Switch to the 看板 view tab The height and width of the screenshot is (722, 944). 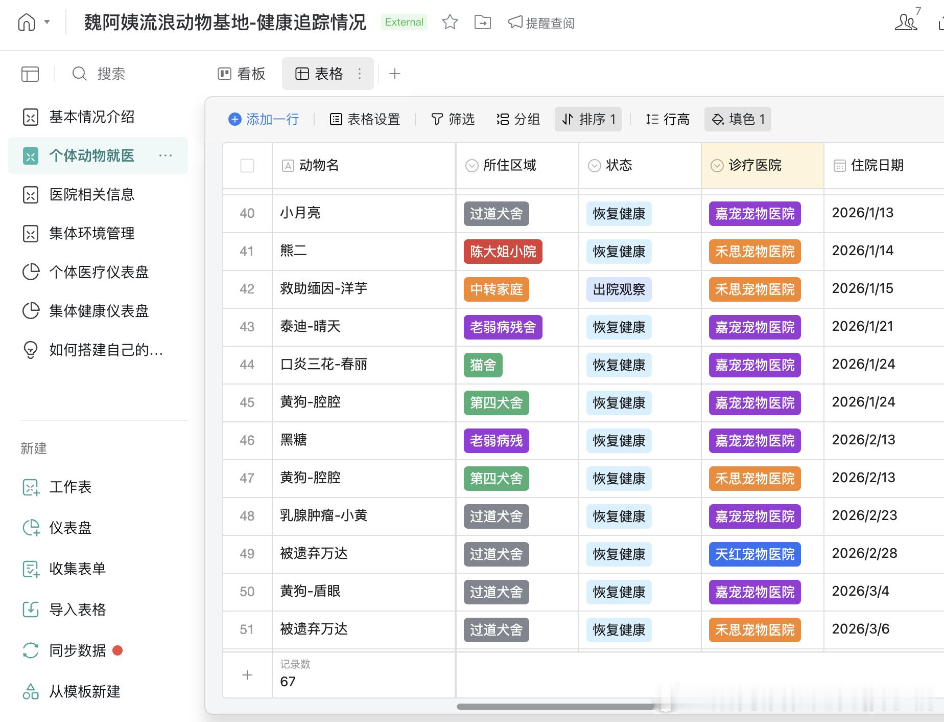coord(242,74)
